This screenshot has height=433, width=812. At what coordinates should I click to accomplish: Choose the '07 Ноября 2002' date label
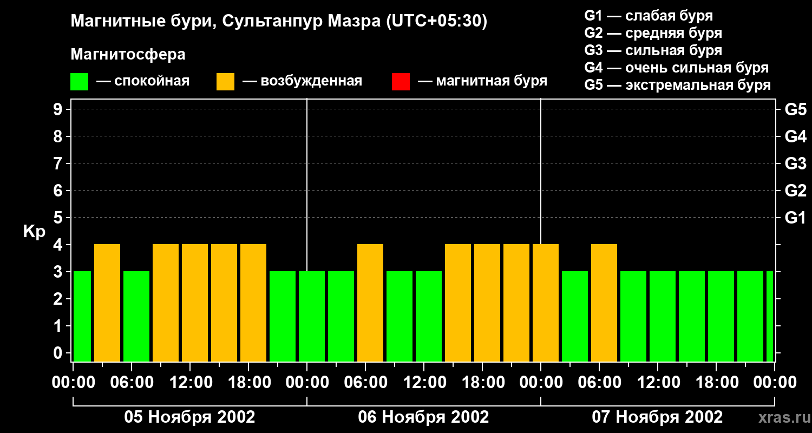click(657, 417)
